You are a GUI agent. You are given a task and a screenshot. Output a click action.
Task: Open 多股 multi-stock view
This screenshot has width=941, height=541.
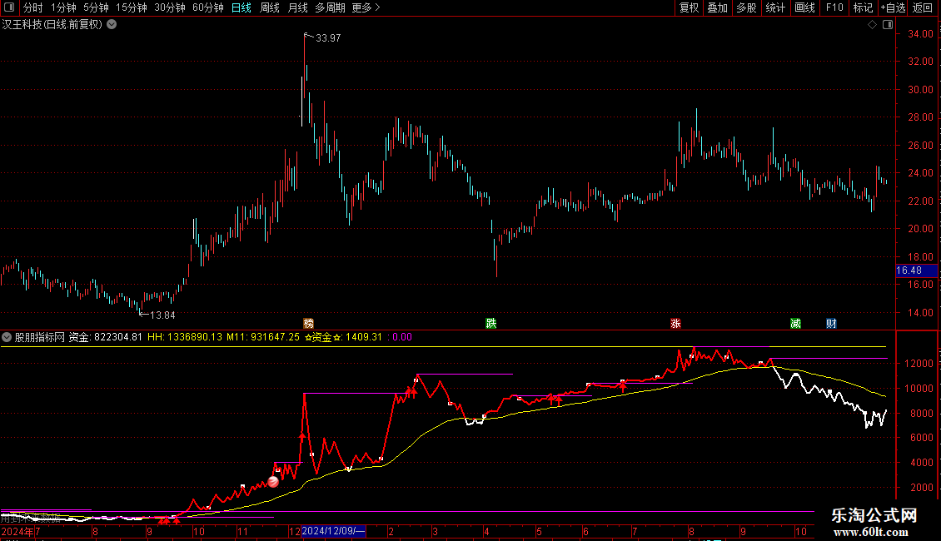[746, 7]
